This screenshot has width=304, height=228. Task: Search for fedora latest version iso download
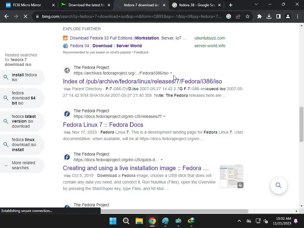coord(22,121)
